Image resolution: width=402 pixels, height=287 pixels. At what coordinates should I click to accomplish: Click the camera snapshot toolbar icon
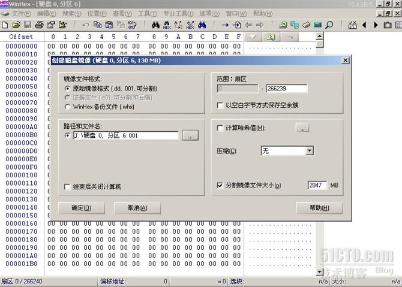point(388,25)
